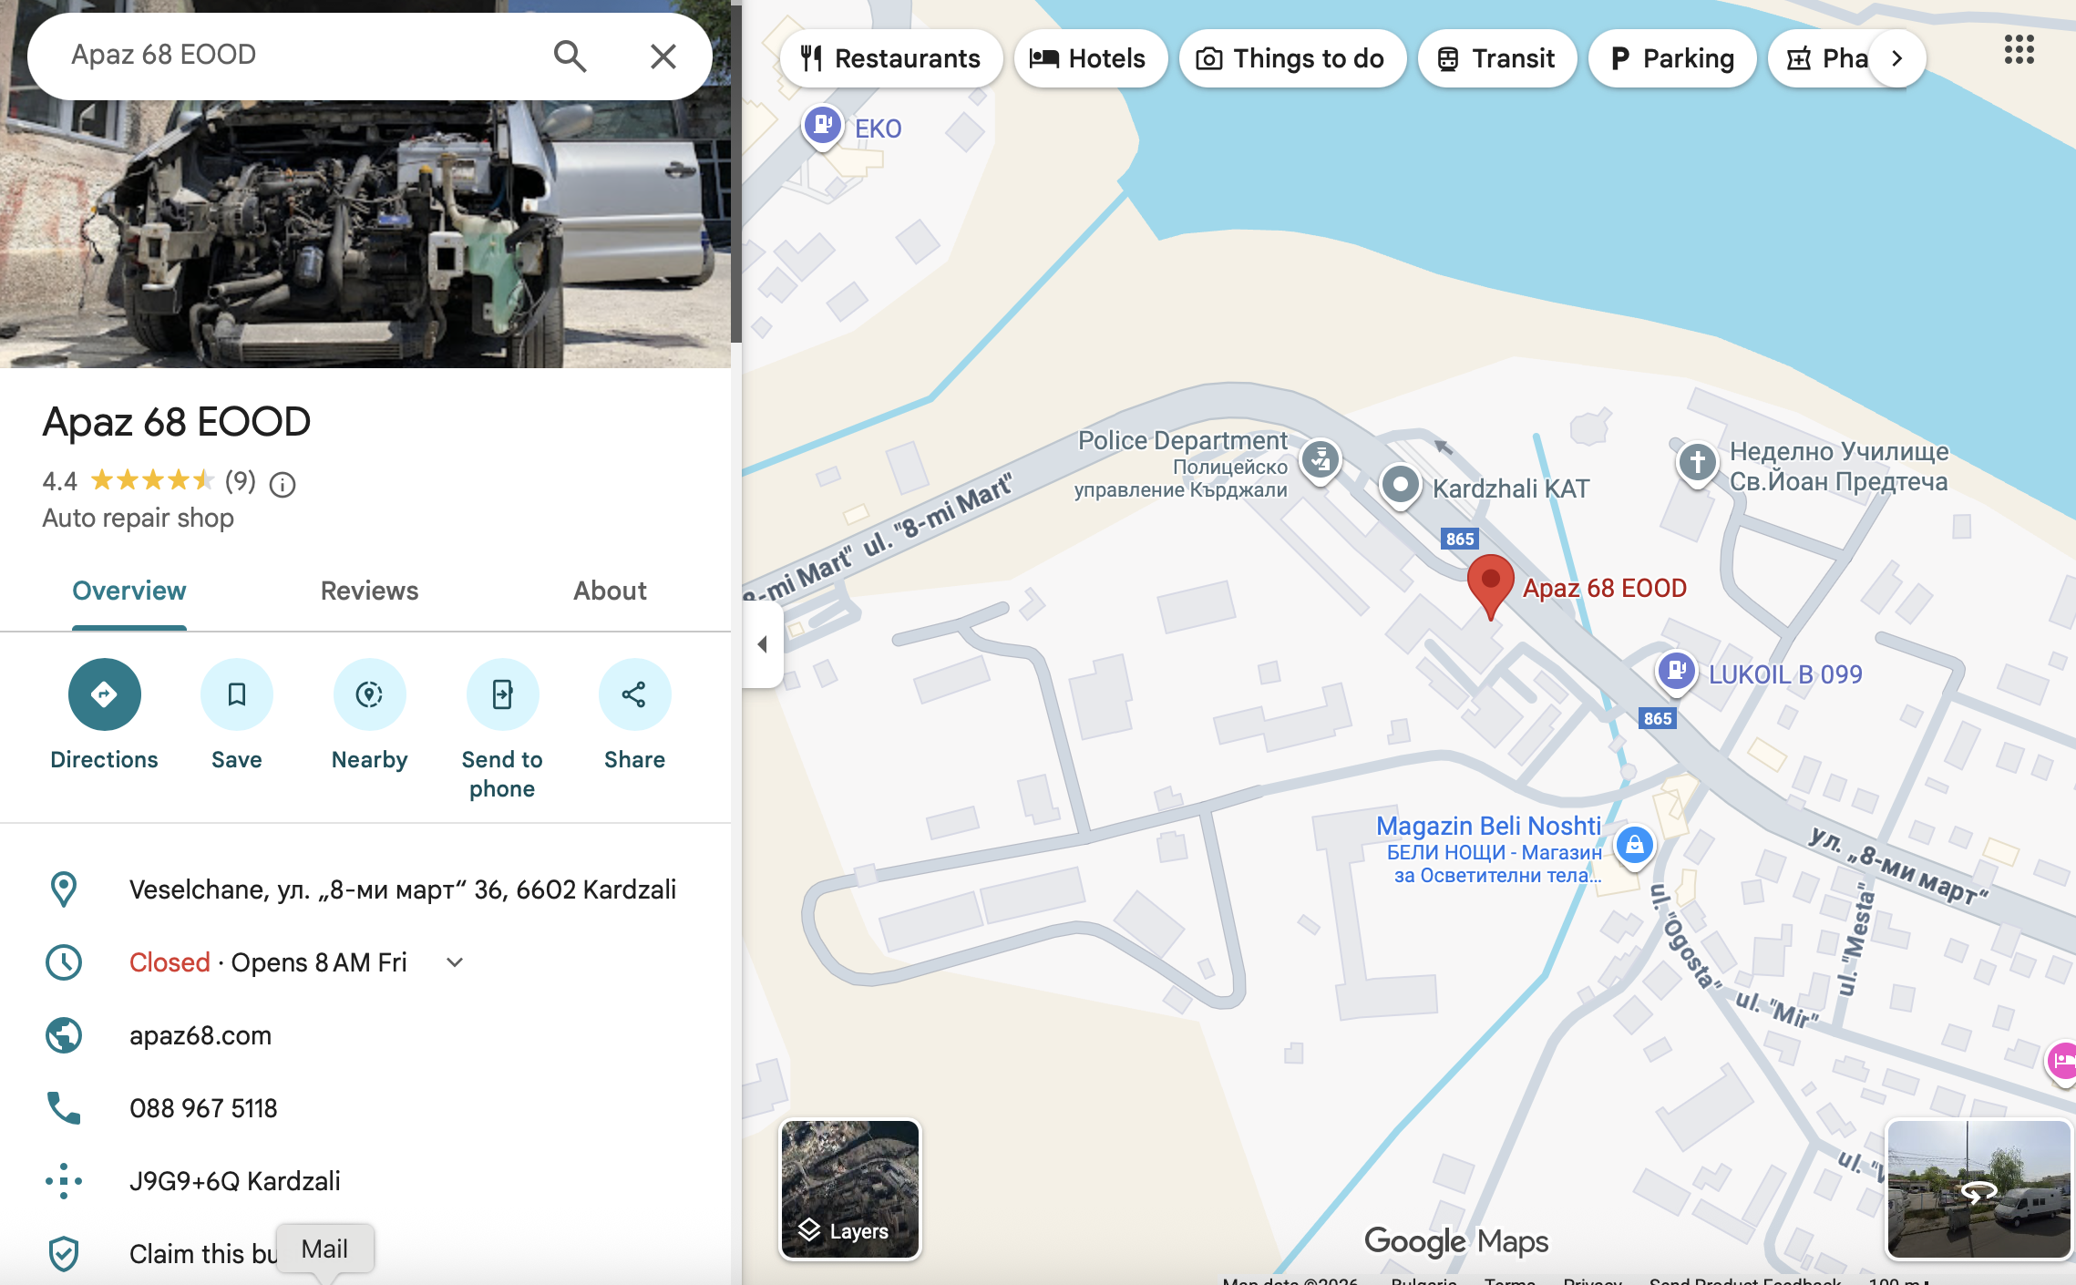Click the LUKOIL B 099 map marker
The height and width of the screenshot is (1285, 2076).
(1675, 671)
